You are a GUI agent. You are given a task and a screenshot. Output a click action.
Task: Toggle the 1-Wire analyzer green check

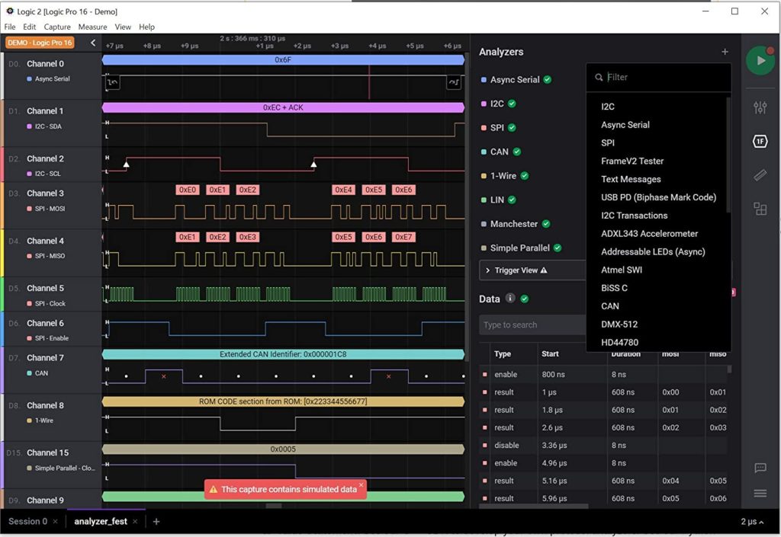[x=525, y=175]
